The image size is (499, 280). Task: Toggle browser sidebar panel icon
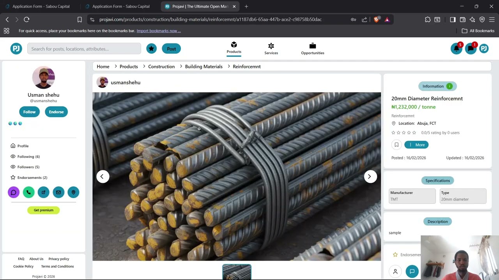tap(453, 19)
